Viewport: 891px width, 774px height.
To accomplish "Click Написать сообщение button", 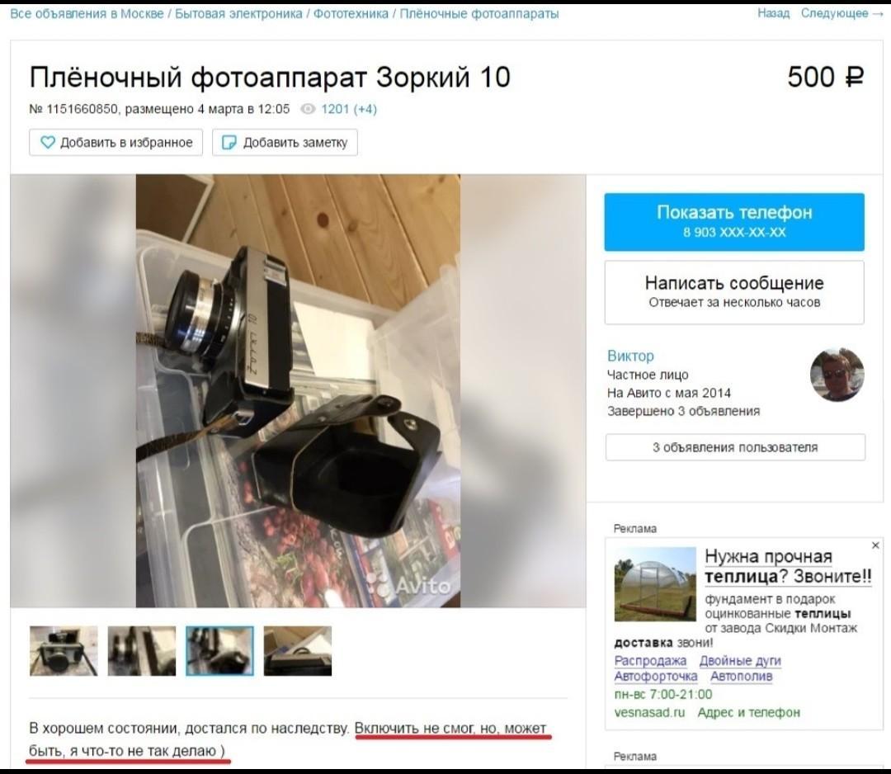I will tap(734, 292).
